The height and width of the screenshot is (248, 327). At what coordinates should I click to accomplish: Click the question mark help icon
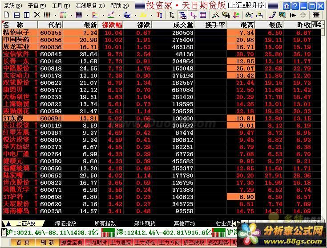click(295, 6)
